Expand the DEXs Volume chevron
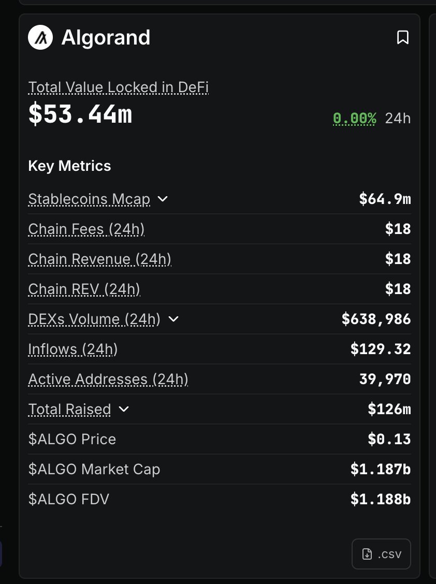Viewport: 436px width, 584px height. tap(173, 319)
